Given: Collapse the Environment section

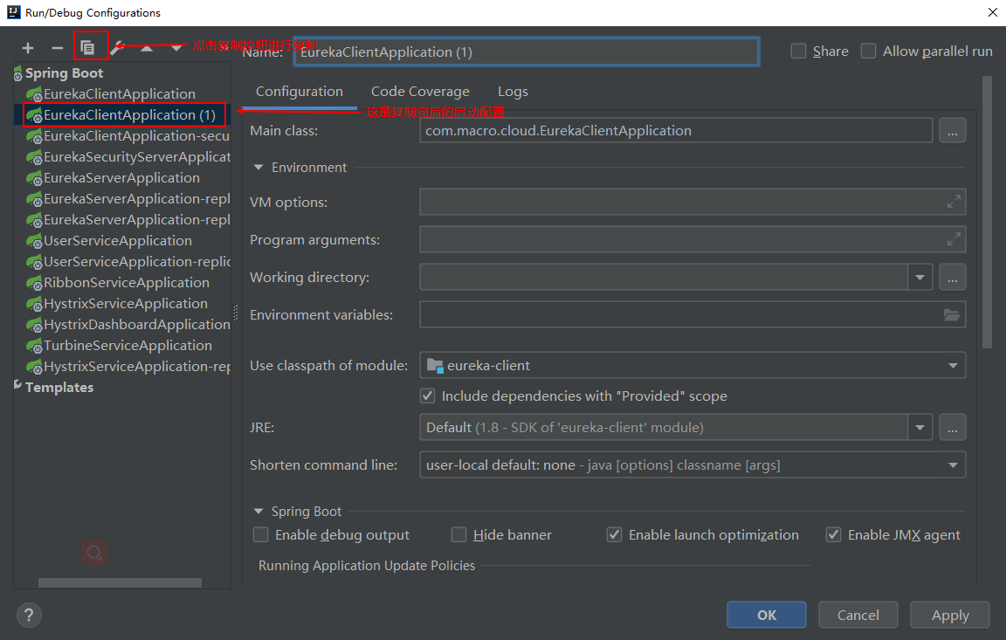Looking at the screenshot, I should coord(258,168).
